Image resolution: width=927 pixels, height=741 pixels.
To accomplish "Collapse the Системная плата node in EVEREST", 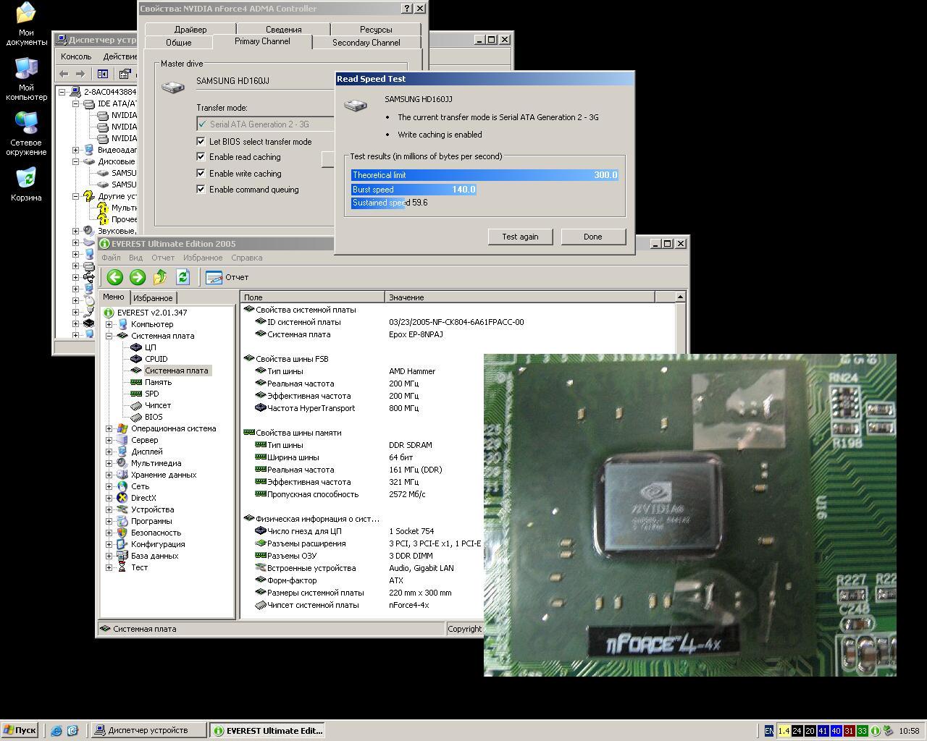I will point(109,336).
